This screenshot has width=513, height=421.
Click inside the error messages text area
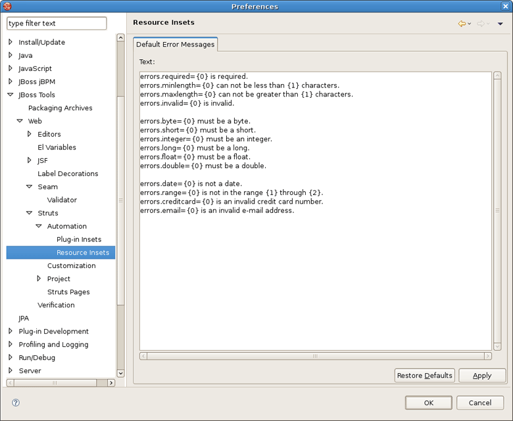316,276
